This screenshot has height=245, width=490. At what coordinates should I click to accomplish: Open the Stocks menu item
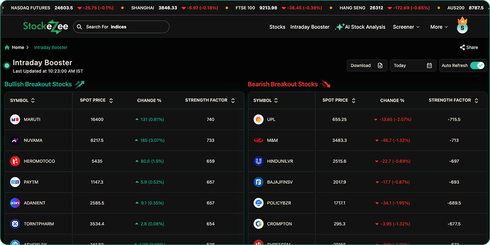point(277,27)
